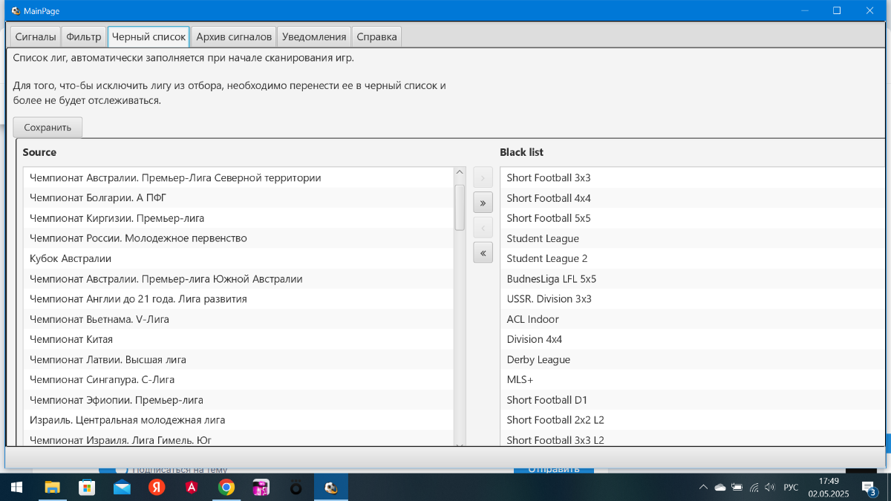Show hidden system tray icons

pyautogui.click(x=703, y=488)
